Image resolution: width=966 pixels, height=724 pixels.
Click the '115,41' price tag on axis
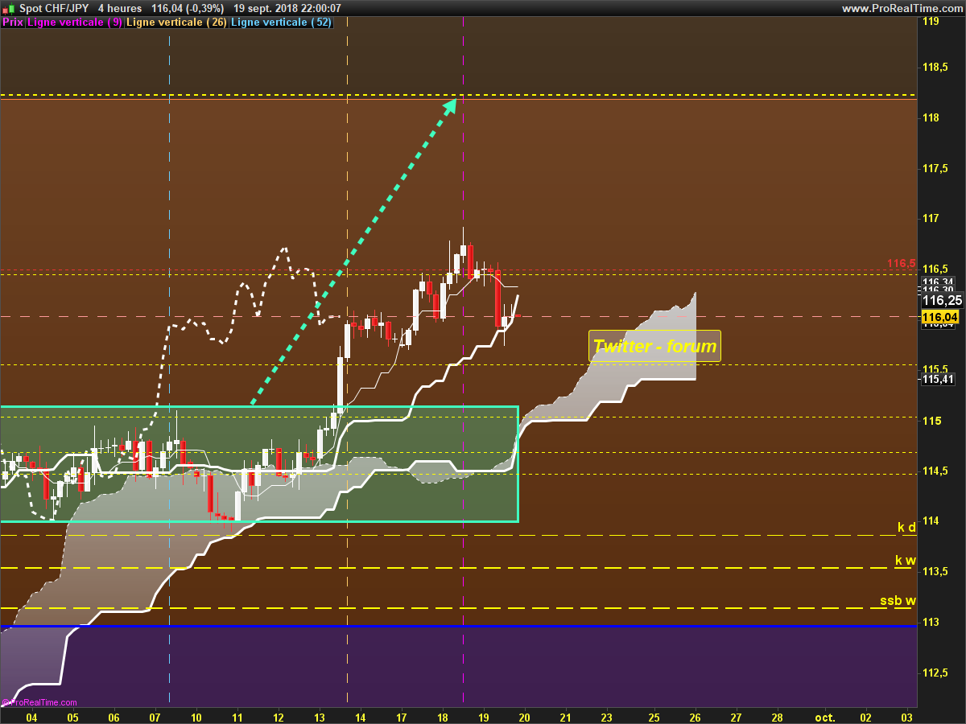tap(937, 379)
